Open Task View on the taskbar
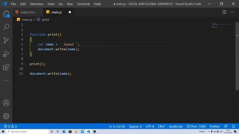 point(58,131)
